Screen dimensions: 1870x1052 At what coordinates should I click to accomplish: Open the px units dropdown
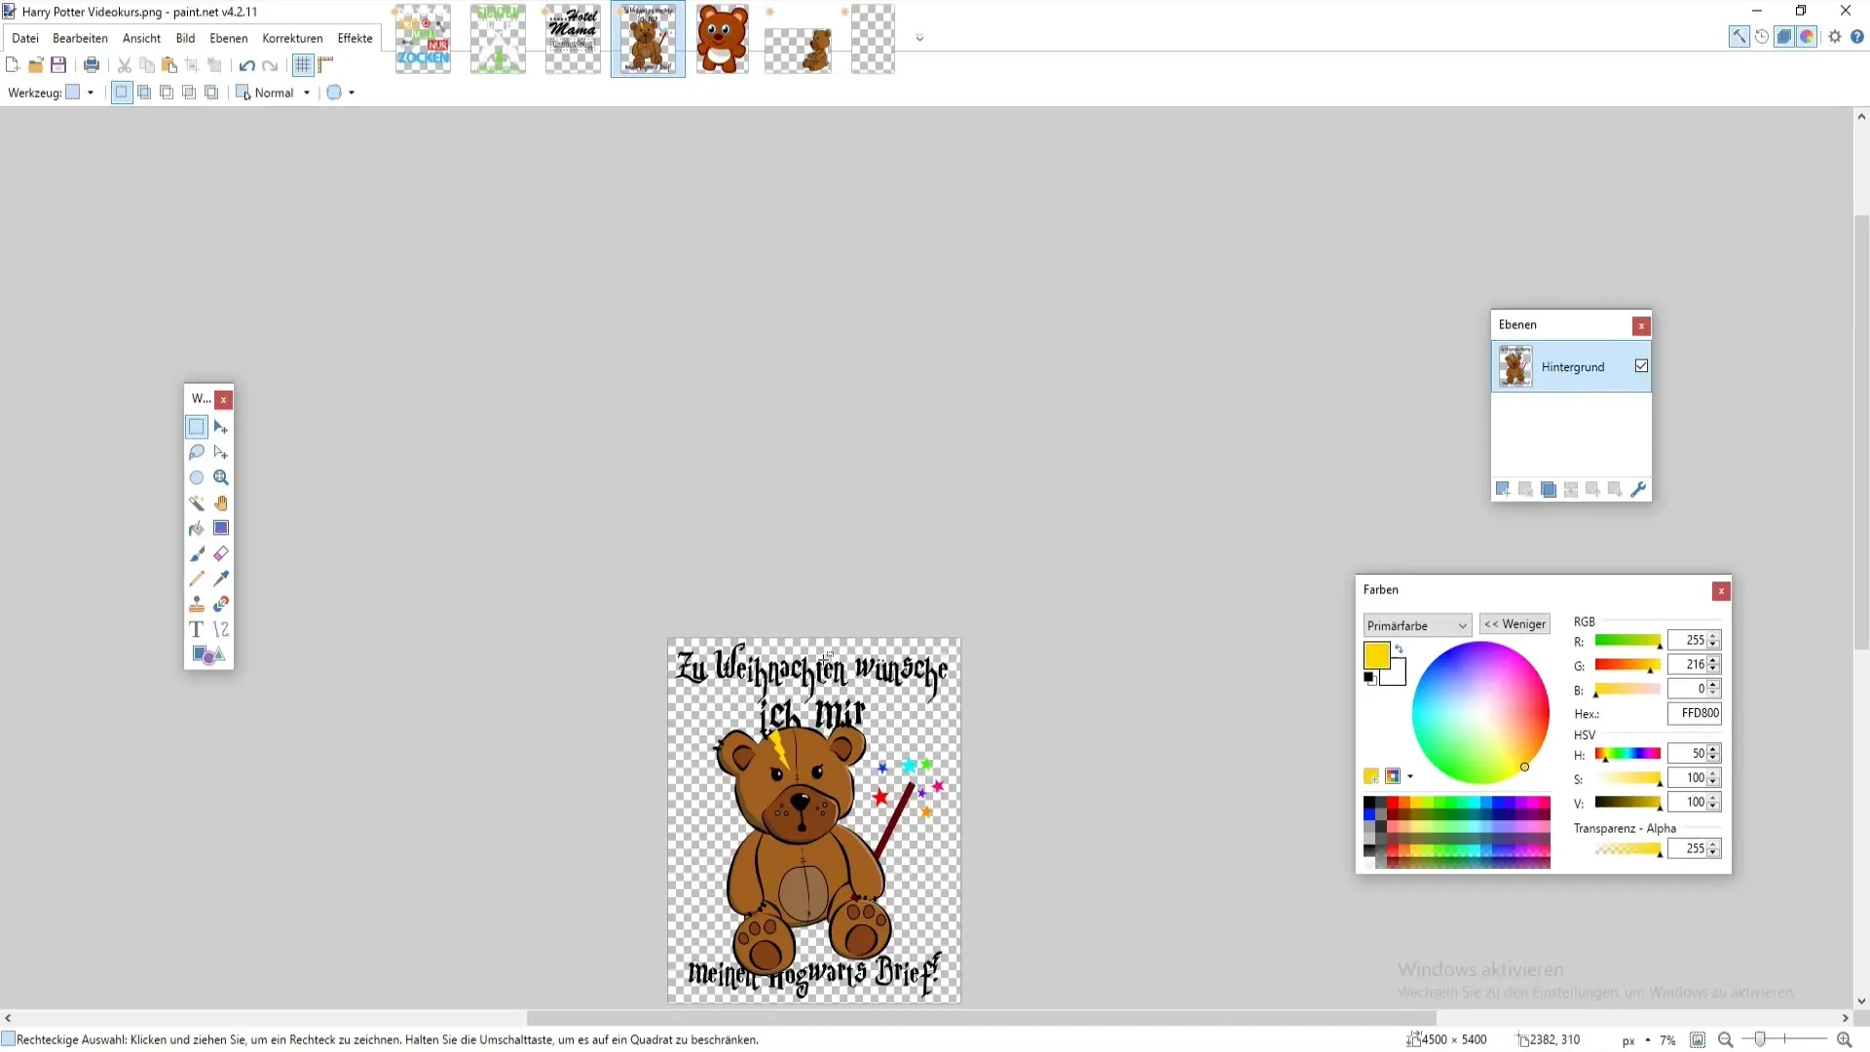point(1635,1040)
